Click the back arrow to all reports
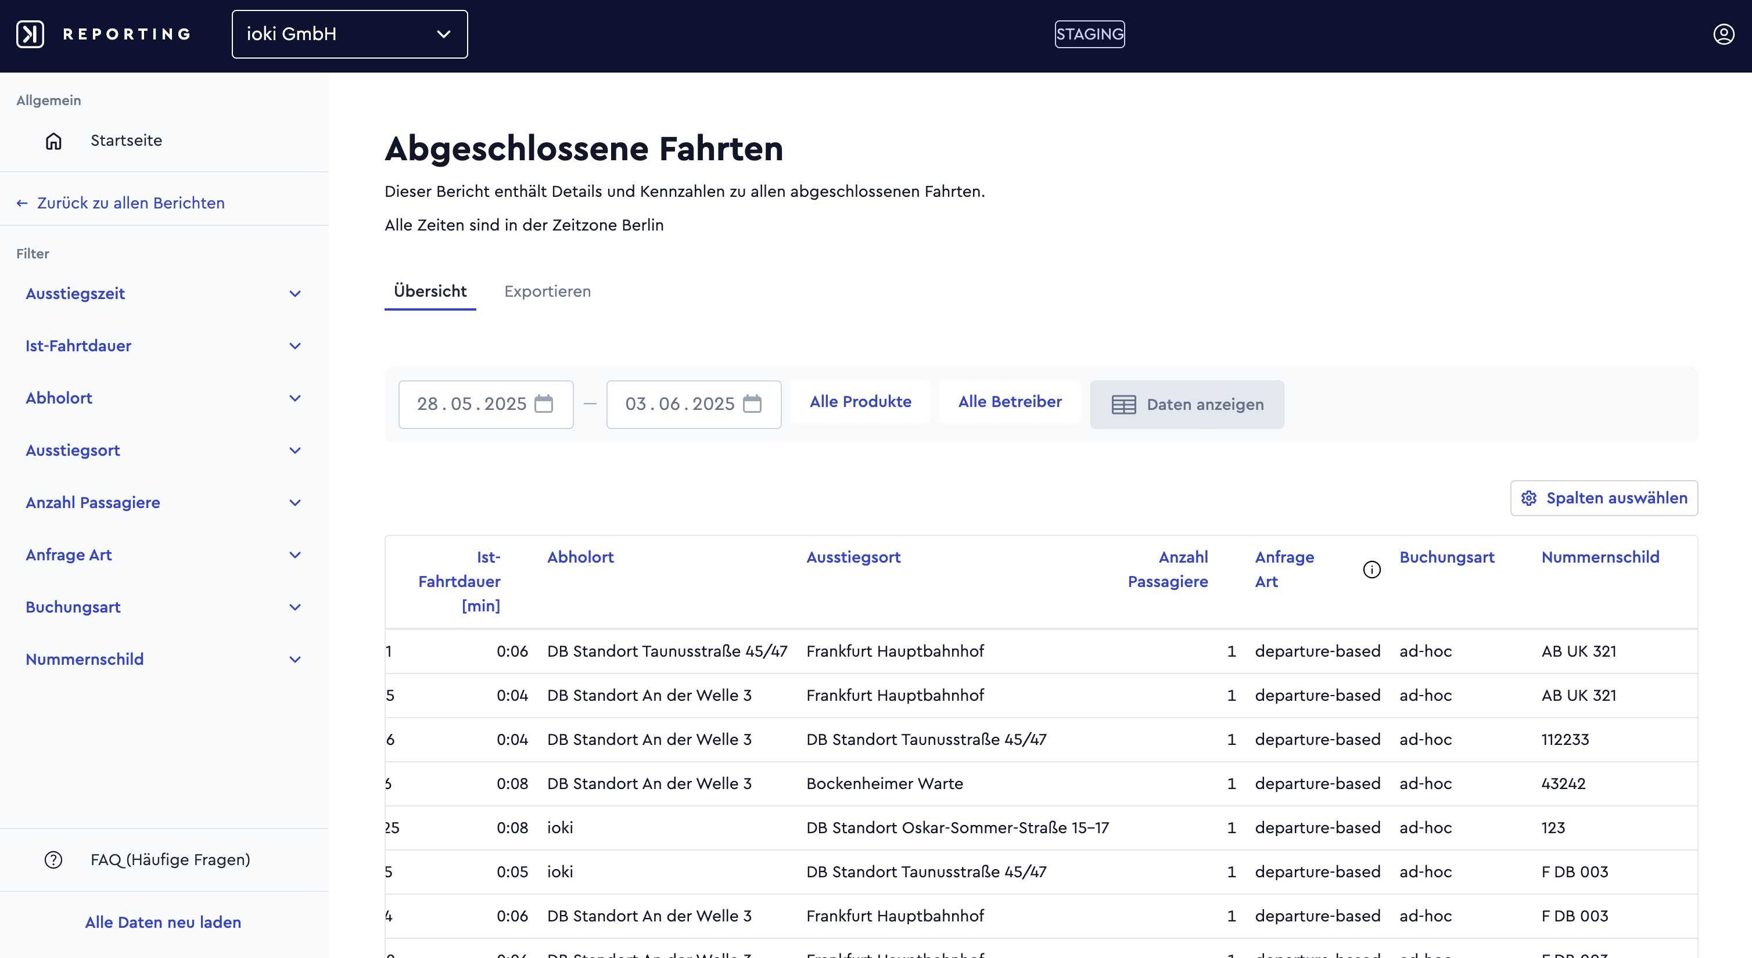The height and width of the screenshot is (958, 1752). (23, 203)
